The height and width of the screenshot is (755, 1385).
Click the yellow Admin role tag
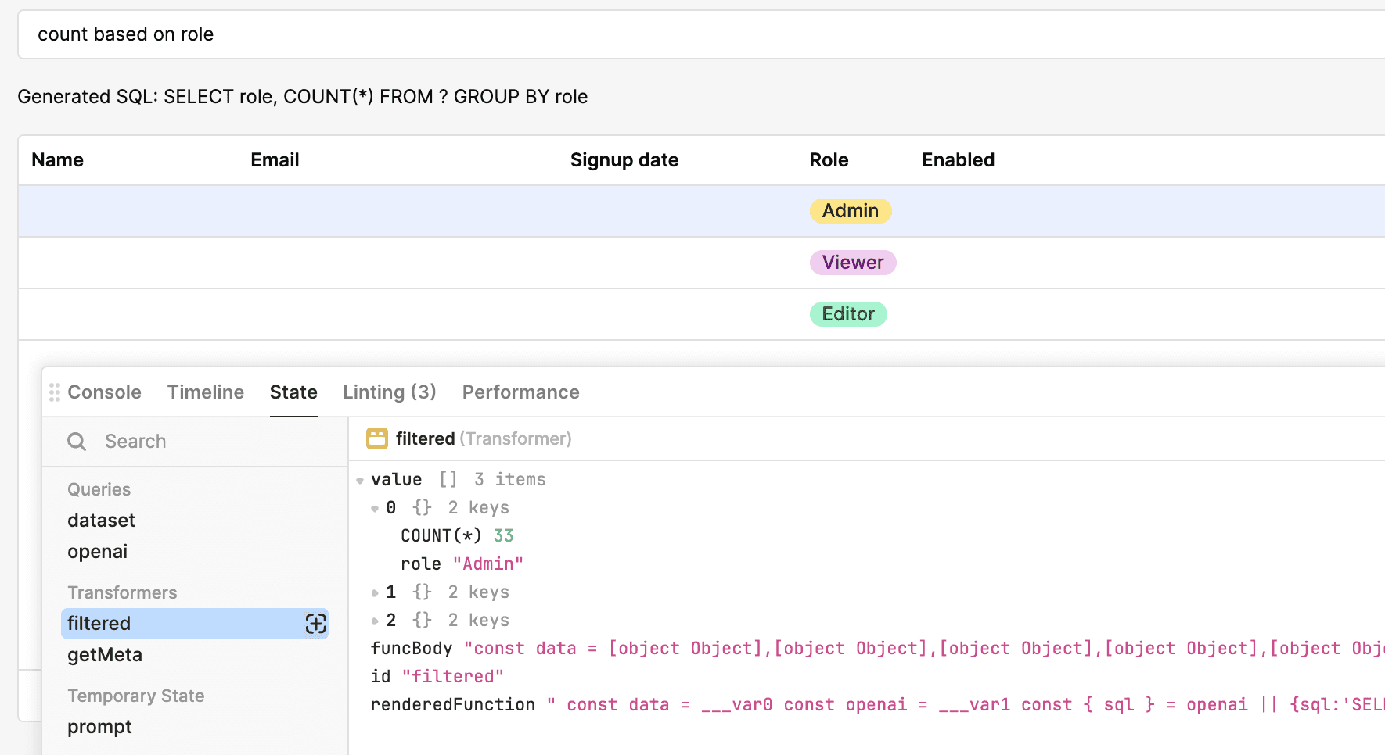tap(850, 211)
